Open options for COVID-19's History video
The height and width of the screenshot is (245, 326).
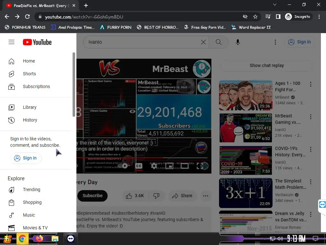[311, 149]
